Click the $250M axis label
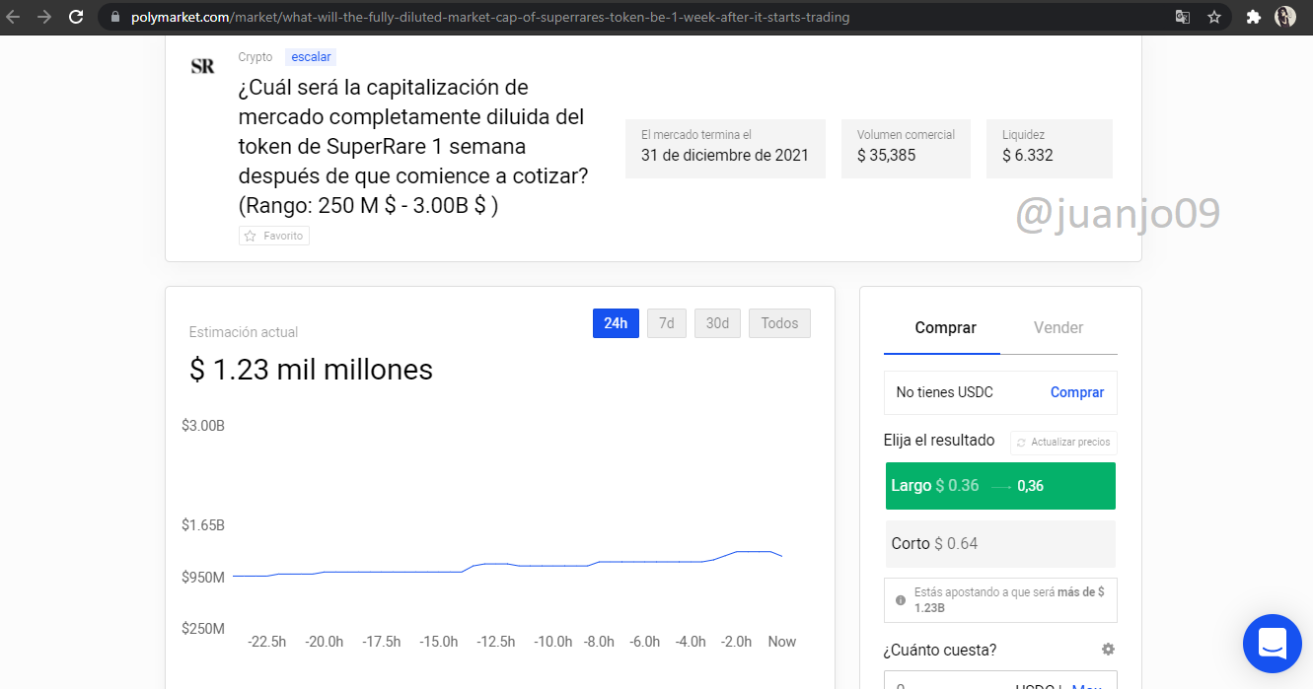 click(x=203, y=628)
